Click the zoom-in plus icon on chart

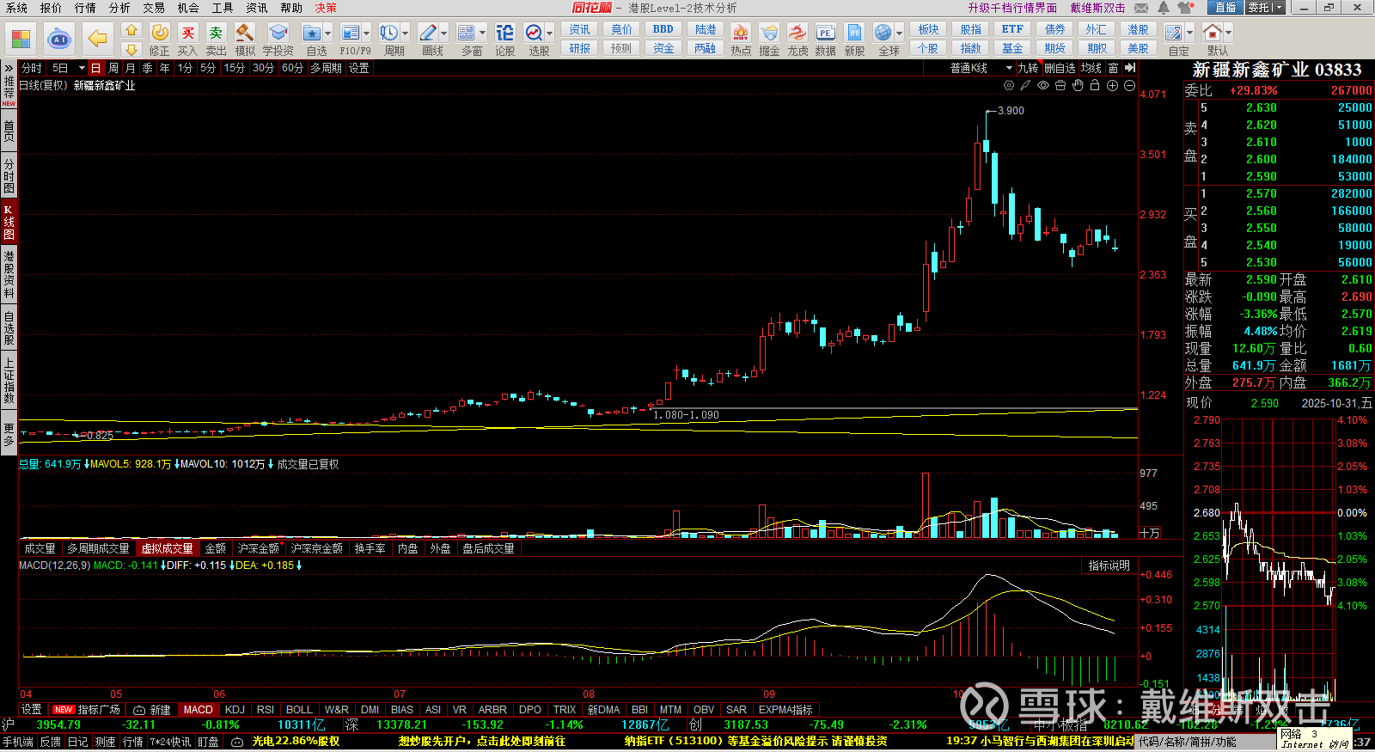coord(1112,86)
